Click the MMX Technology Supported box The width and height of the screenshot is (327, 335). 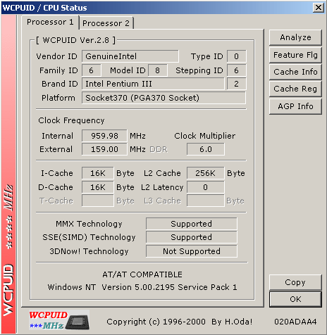(192, 224)
